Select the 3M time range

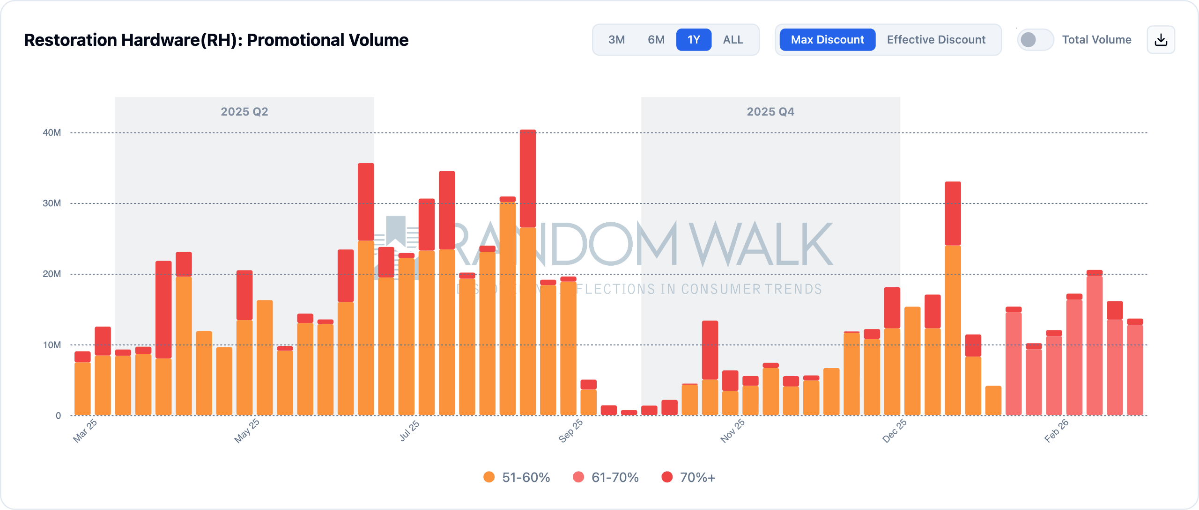pyautogui.click(x=616, y=40)
